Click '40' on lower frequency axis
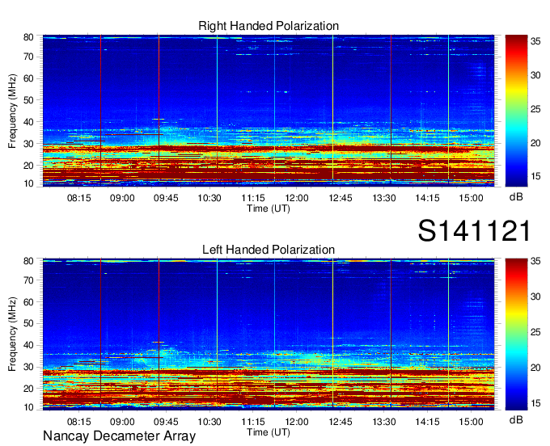The image size is (550, 446). [28, 346]
